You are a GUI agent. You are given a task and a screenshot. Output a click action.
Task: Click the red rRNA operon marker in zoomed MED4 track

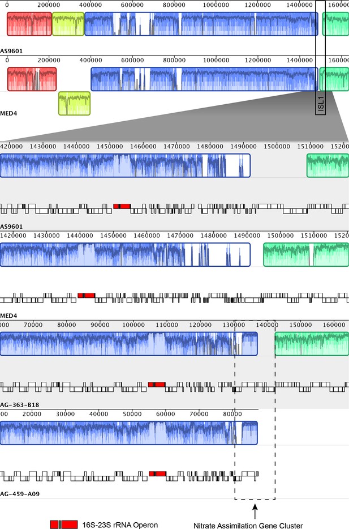click(x=86, y=296)
